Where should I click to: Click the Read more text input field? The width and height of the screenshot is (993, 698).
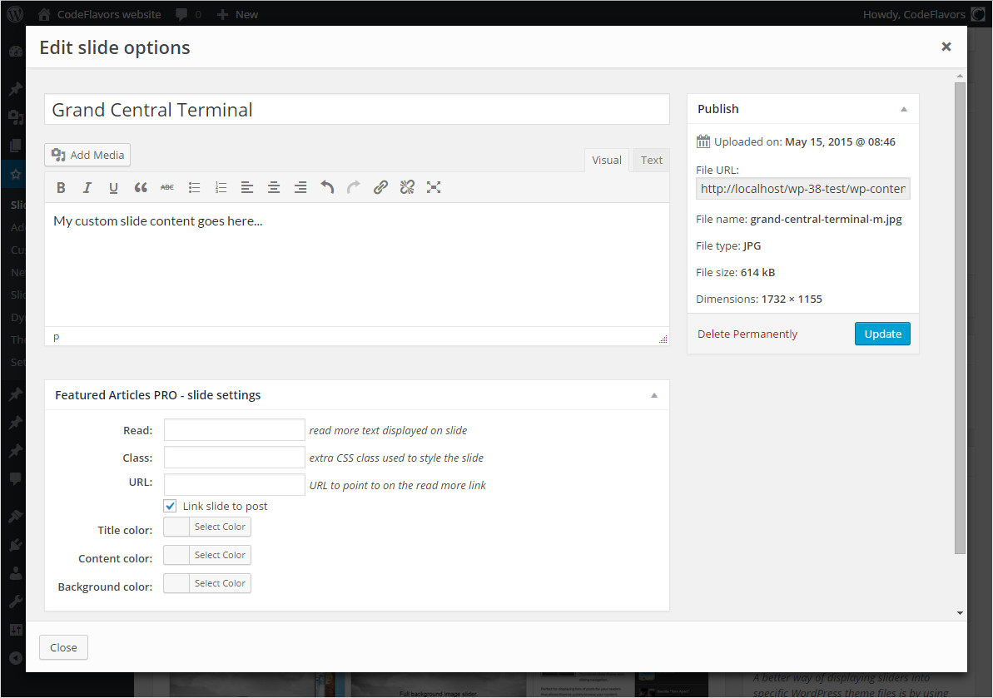click(x=235, y=430)
